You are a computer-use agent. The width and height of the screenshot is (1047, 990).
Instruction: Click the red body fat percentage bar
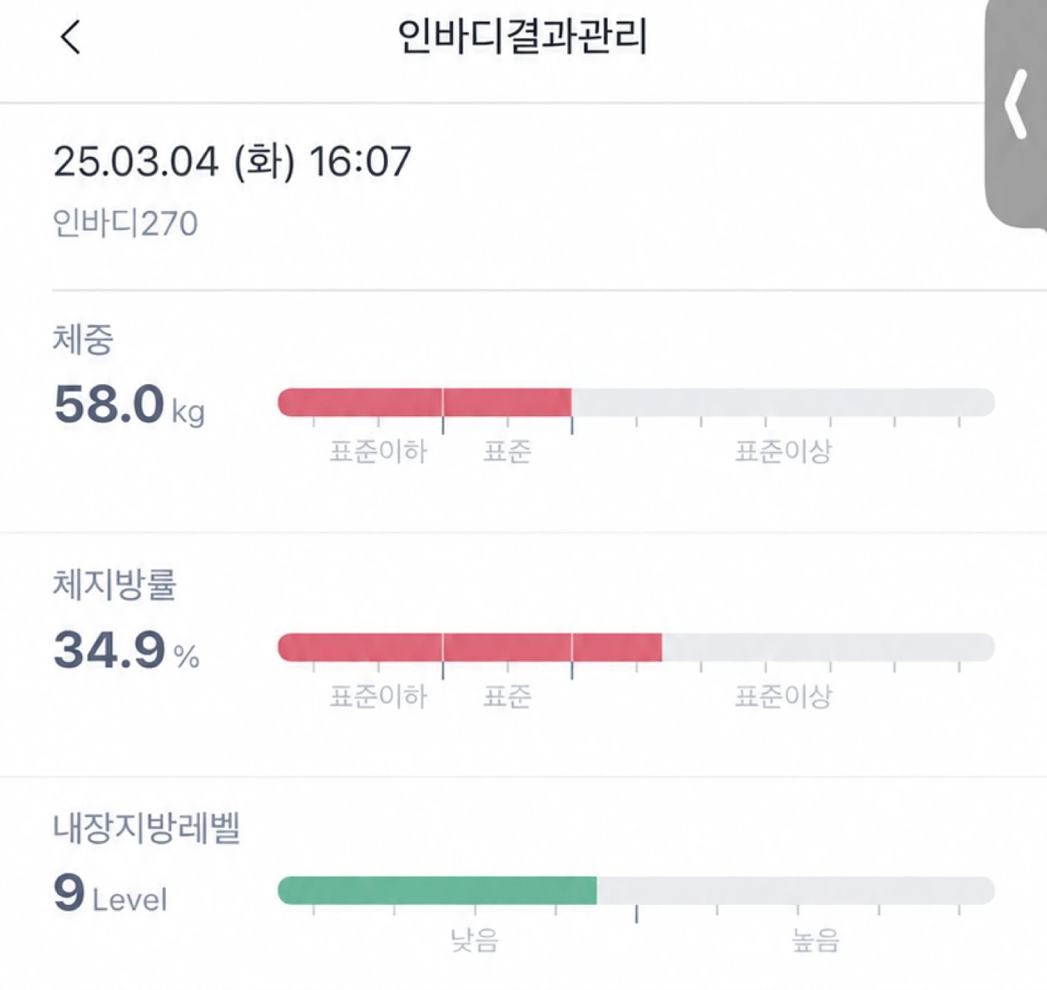470,647
